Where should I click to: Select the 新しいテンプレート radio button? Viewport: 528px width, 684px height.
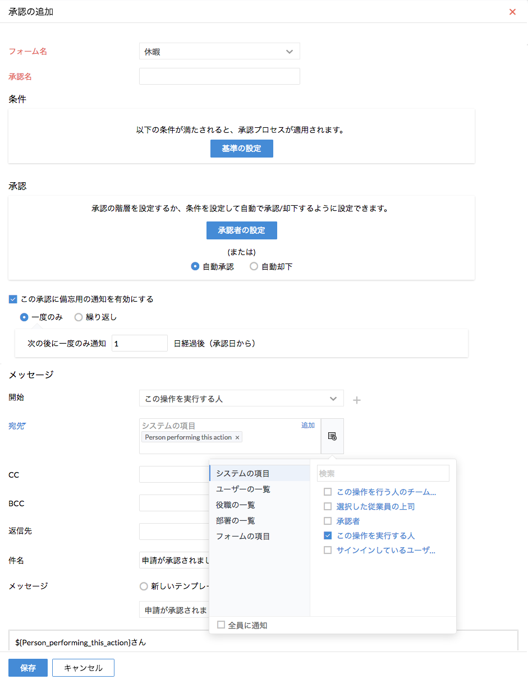tap(144, 586)
